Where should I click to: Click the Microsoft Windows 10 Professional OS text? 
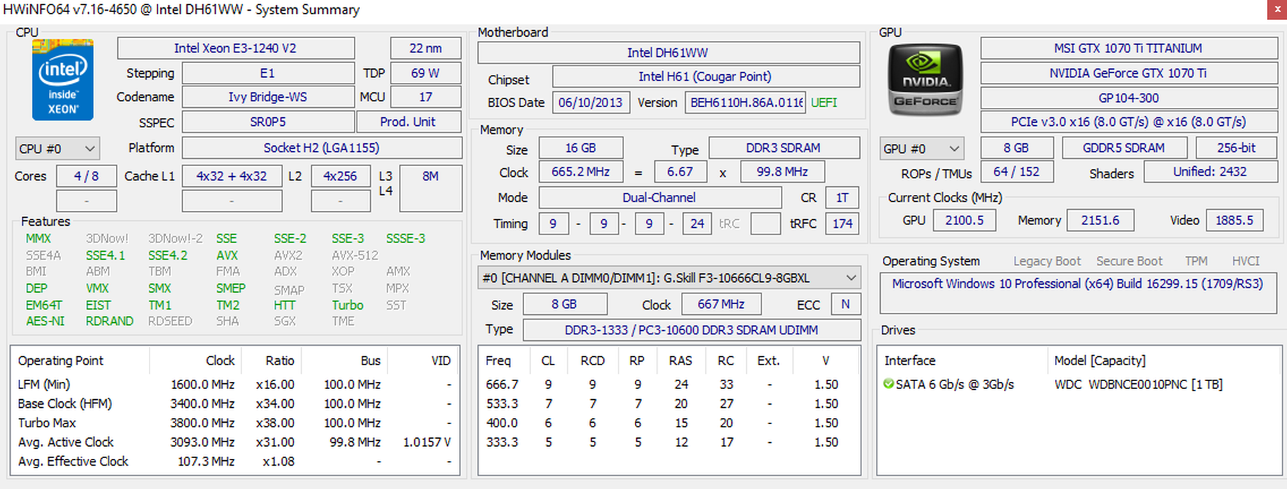1077,283
